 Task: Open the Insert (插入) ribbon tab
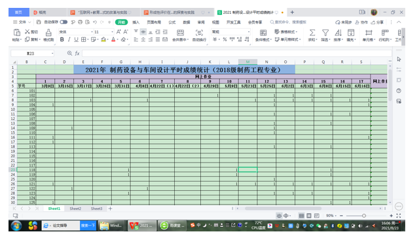[x=136, y=22]
